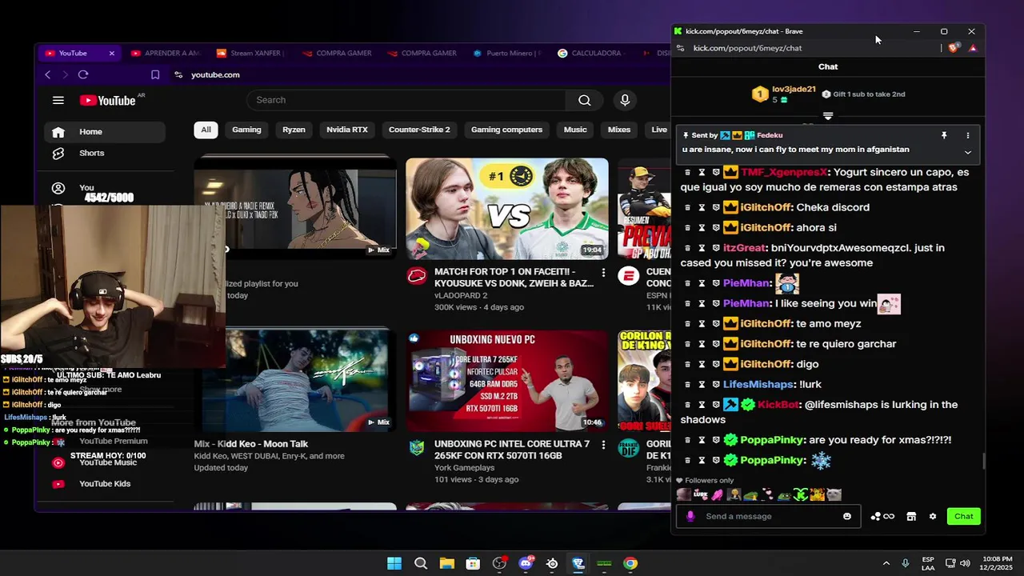Open Windows Start menu
This screenshot has height=576, width=1024.
pos(394,563)
